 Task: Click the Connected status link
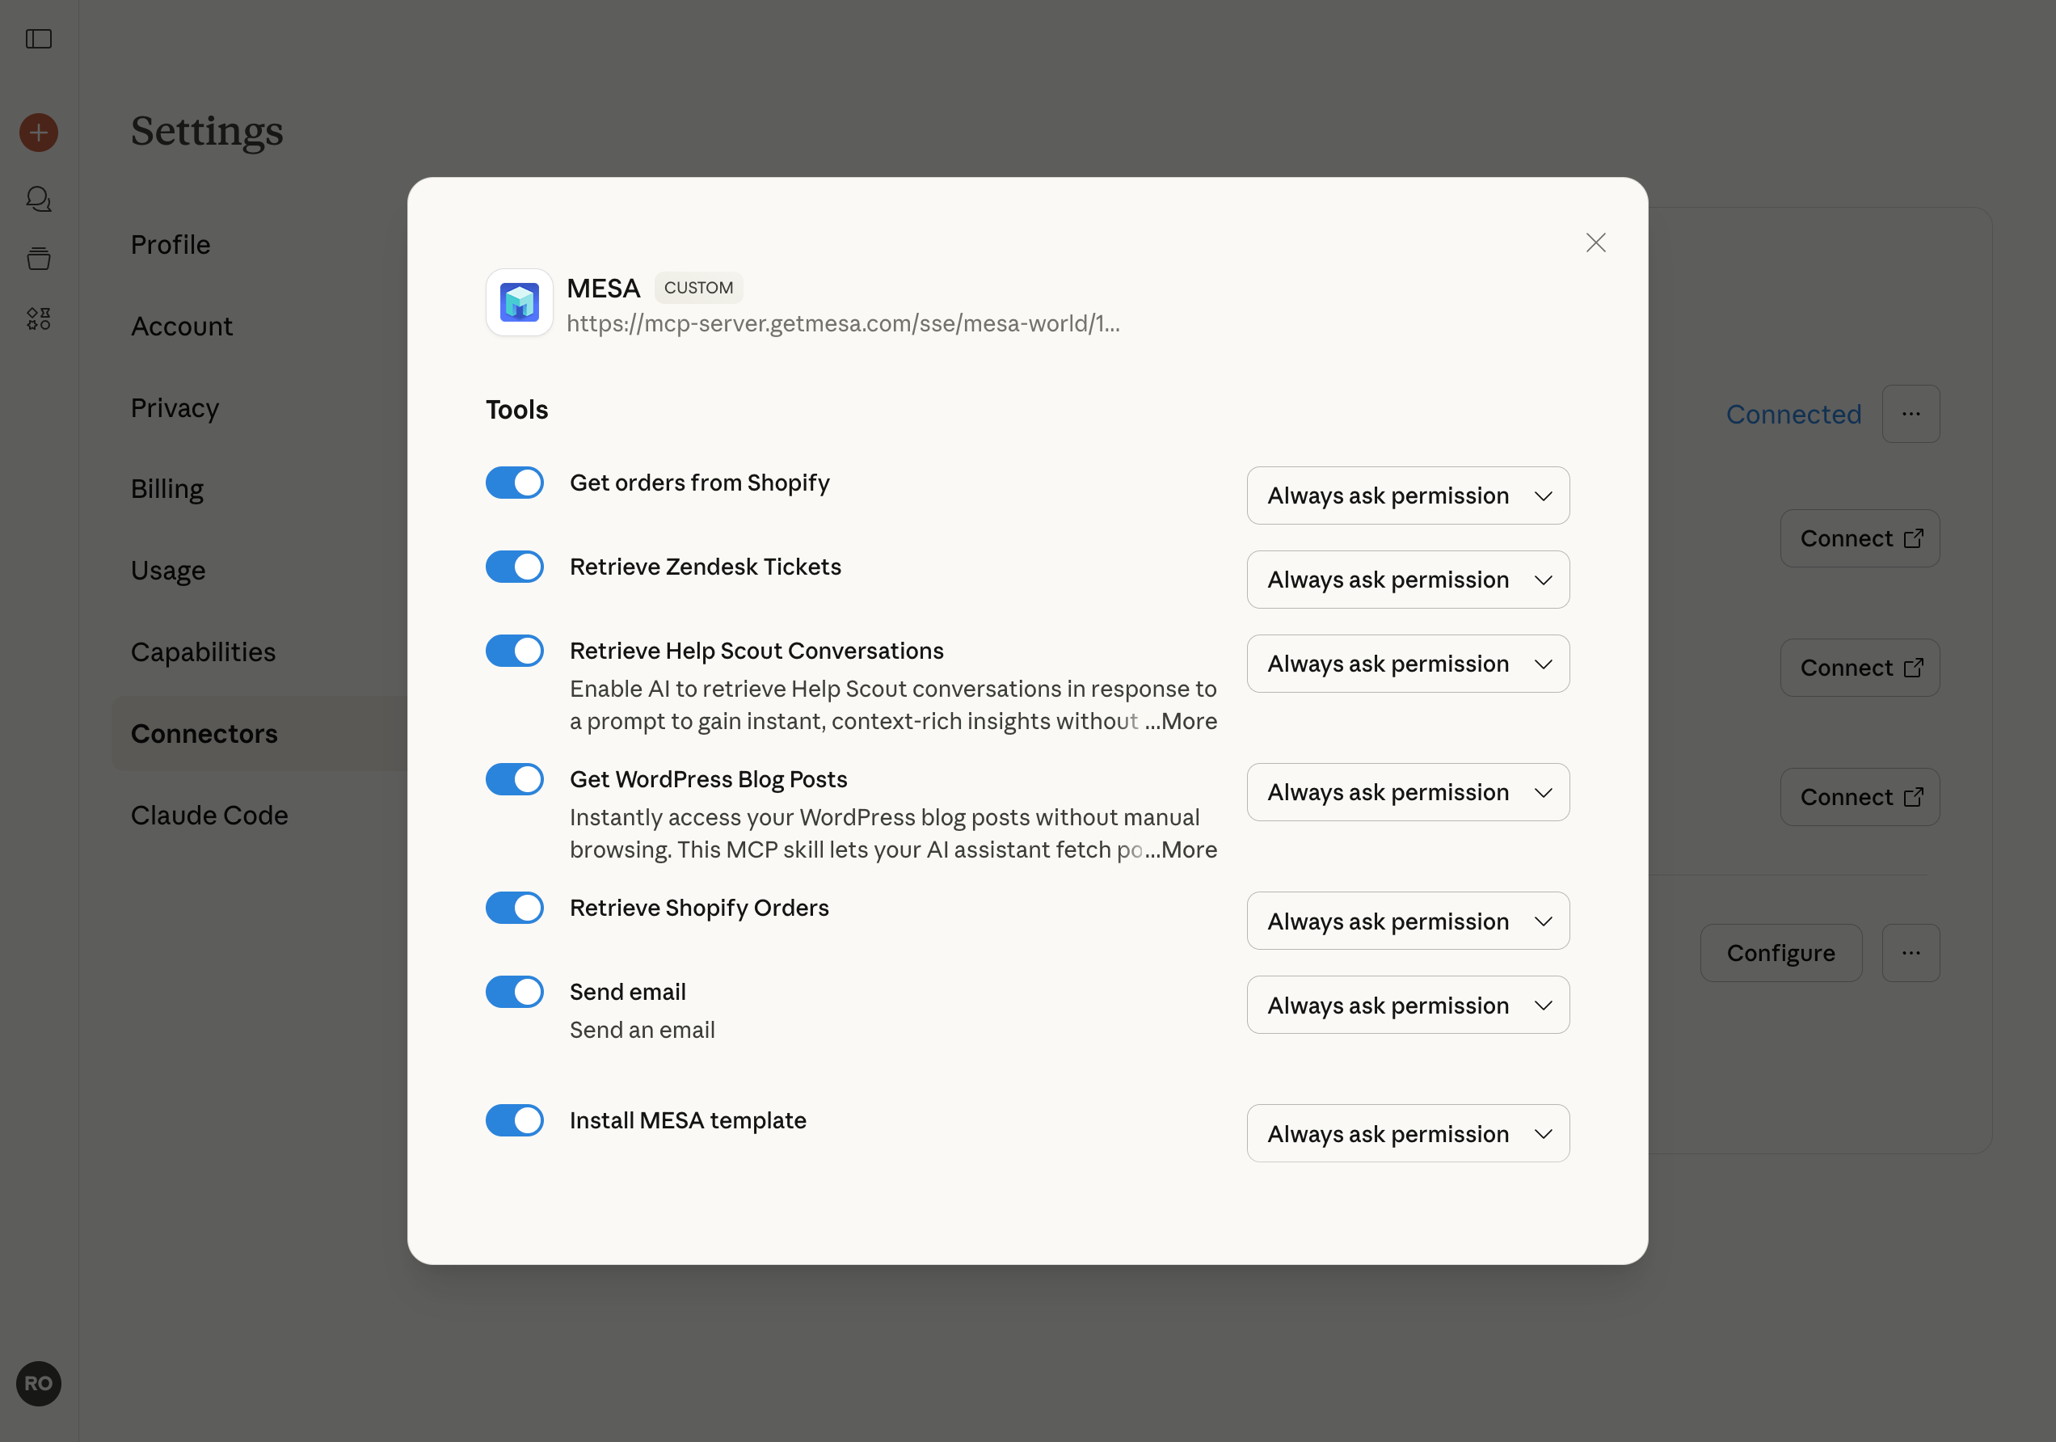click(1793, 414)
